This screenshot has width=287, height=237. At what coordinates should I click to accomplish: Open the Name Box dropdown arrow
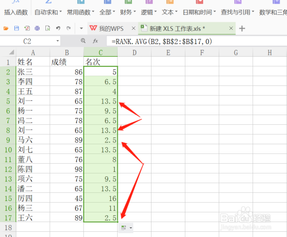[x=57, y=41]
